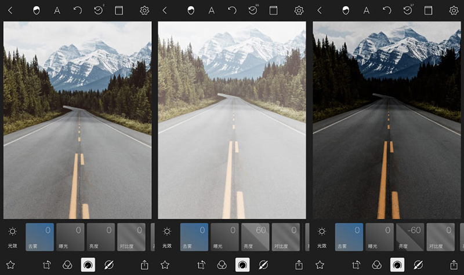Screen dimensions: 464x275
Task: Select the 亮度 tile showing 60
Action: [x=255, y=237]
